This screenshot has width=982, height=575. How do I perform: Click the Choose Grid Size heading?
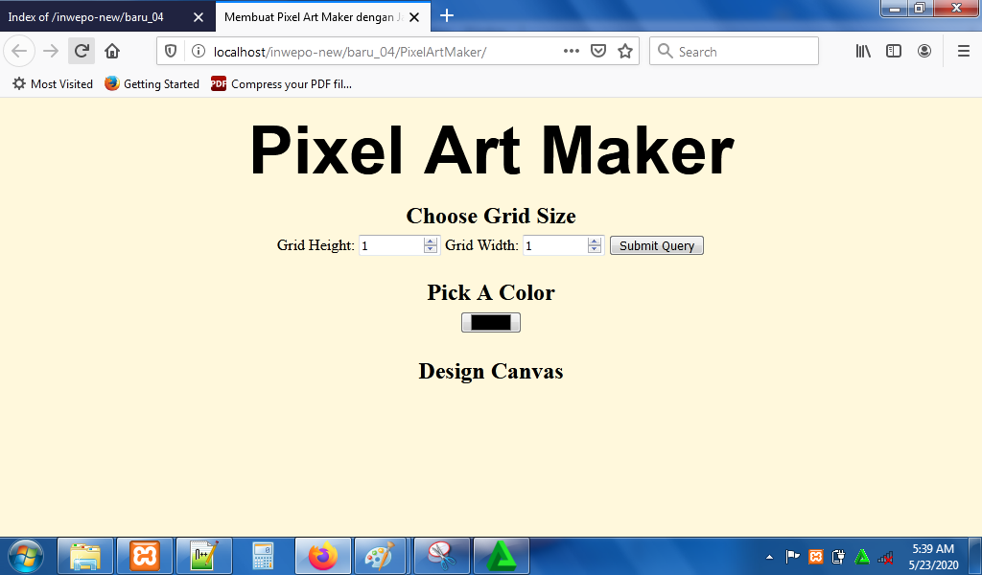(491, 216)
